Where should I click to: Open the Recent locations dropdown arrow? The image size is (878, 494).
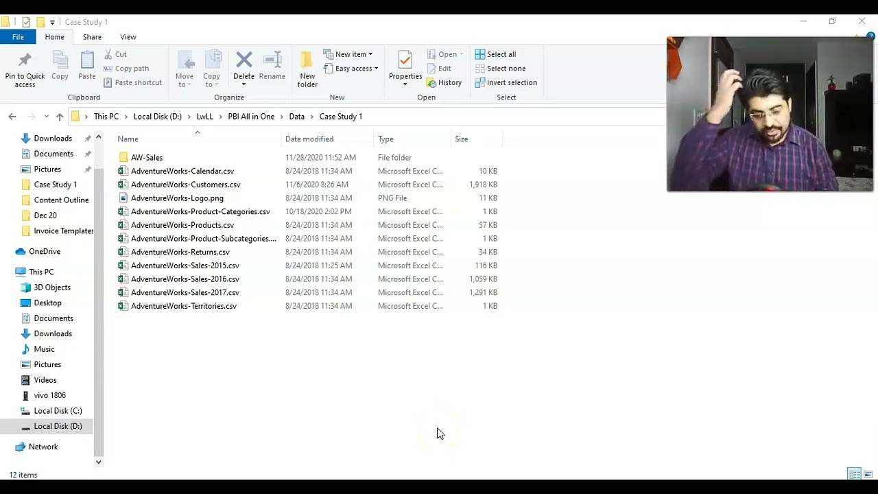46,117
